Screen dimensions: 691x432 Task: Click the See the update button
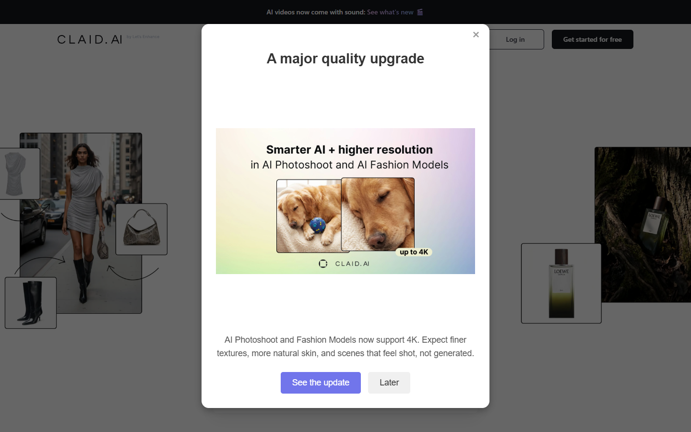(321, 383)
